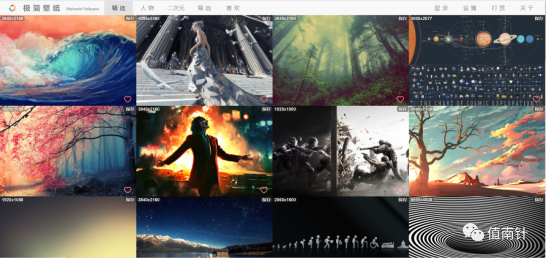Open the 人物 tab
Viewport: 546px width, 258px height.
[147, 8]
